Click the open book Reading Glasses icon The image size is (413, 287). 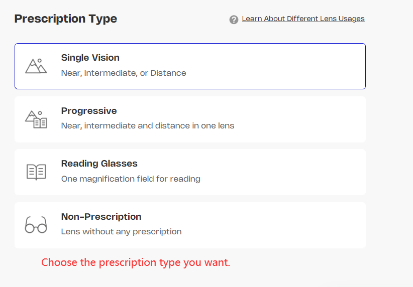pyautogui.click(x=36, y=172)
